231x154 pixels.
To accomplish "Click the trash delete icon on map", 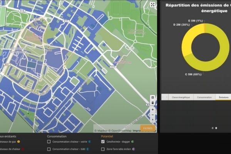I will click(x=152, y=103).
